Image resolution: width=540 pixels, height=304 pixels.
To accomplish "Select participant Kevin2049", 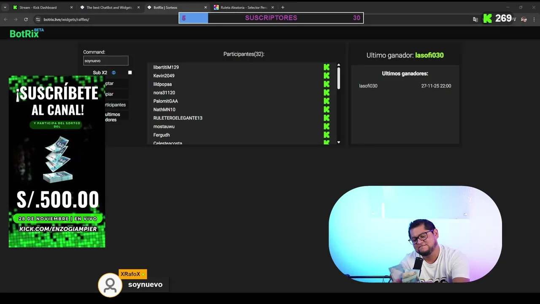I will [x=164, y=76].
